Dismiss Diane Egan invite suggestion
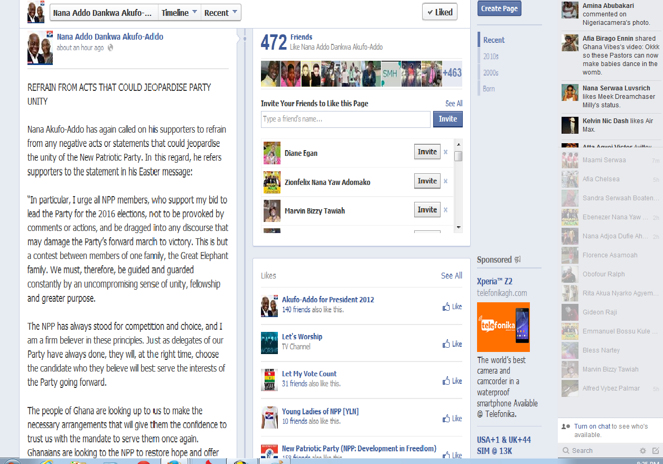The image size is (663, 464). tap(445, 152)
